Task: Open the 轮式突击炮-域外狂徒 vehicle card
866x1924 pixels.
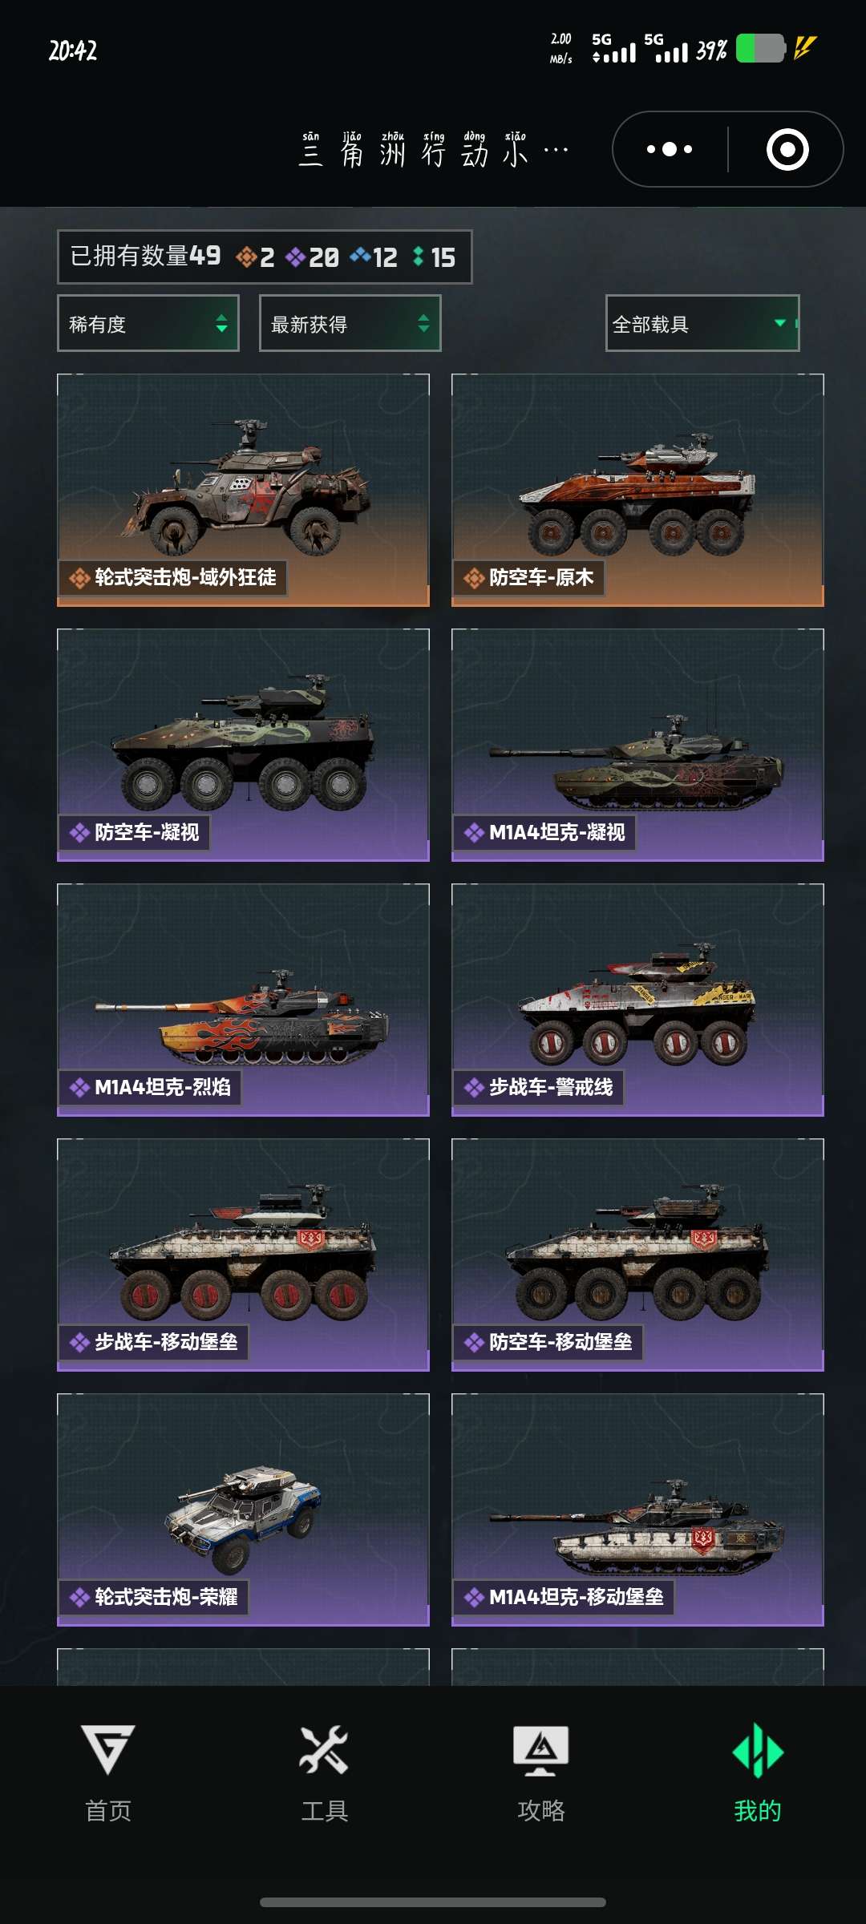Action: 243,490
